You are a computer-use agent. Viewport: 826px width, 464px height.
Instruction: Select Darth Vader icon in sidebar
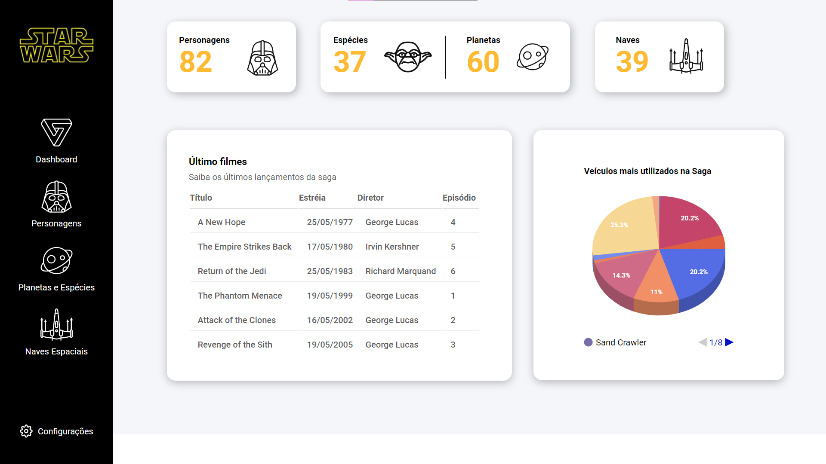click(x=56, y=197)
